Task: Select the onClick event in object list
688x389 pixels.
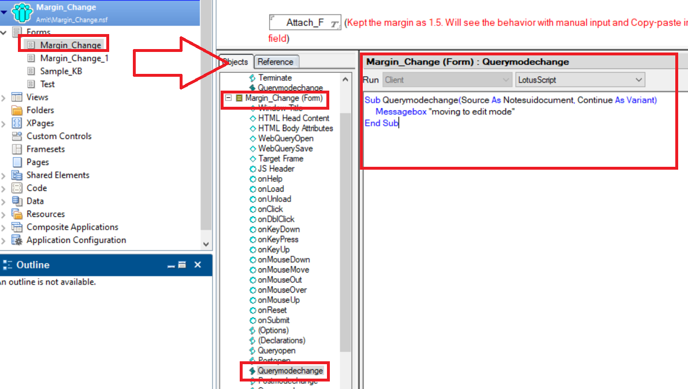Action: pos(270,209)
